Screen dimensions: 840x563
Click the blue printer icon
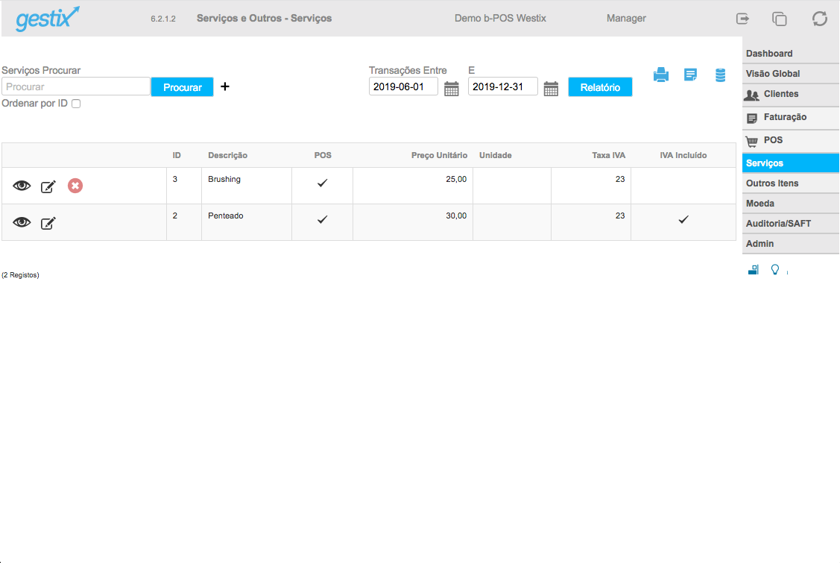(661, 75)
